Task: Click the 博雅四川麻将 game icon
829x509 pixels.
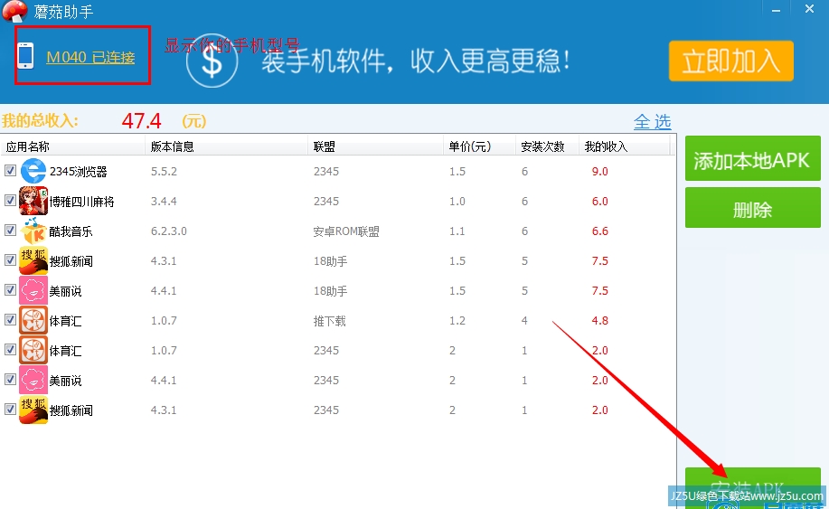Action: (x=33, y=201)
